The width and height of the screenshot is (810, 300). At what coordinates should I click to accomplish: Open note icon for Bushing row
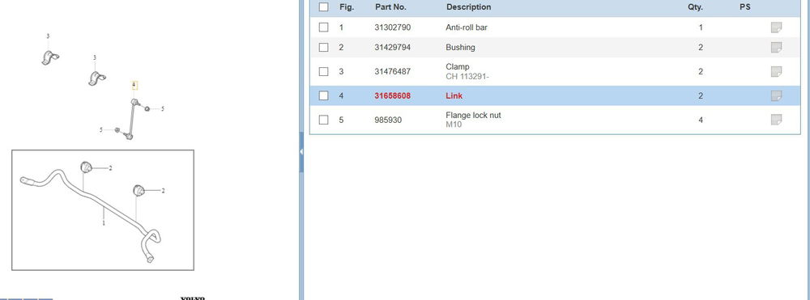(x=776, y=48)
